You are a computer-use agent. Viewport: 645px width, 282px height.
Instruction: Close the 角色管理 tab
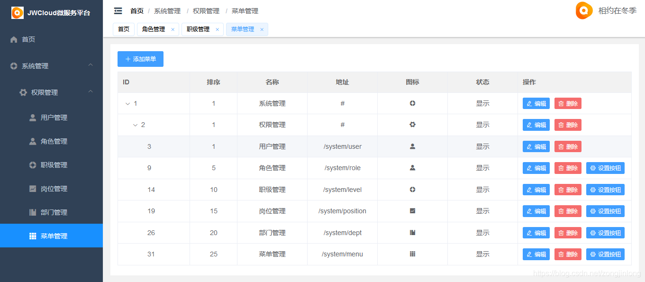click(x=173, y=29)
